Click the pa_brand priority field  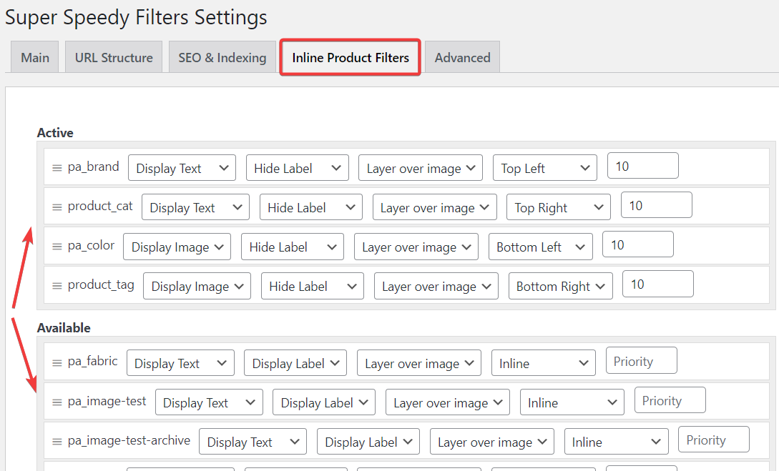tap(642, 166)
